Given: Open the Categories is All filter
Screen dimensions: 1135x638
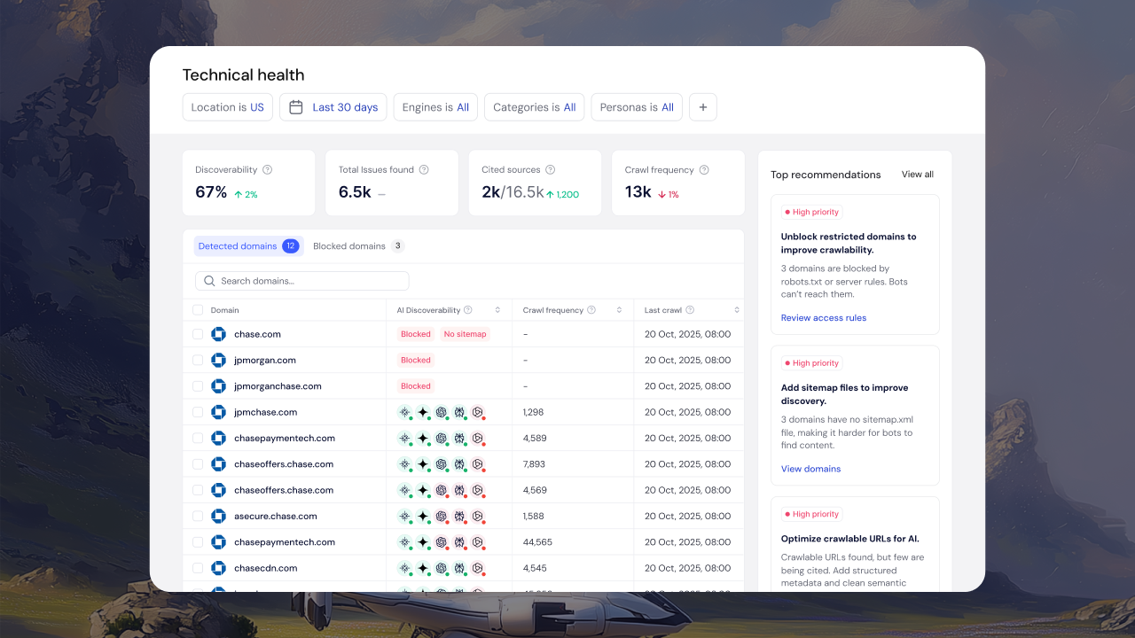Looking at the screenshot, I should pos(535,107).
